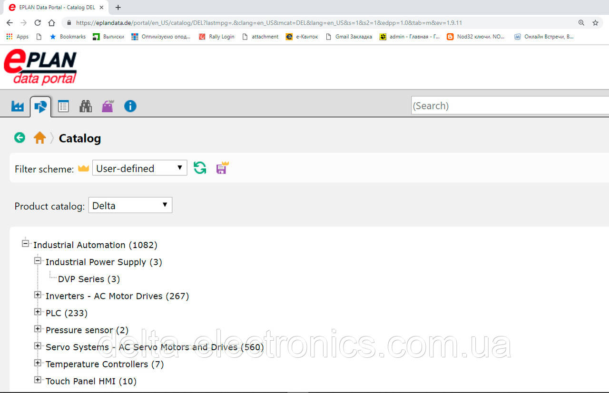Screen dimensions: 609x393
Task: Open the attachment bookmark
Action: click(260, 37)
